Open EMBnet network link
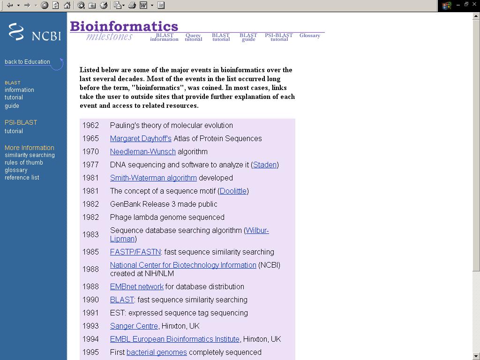Screen dimensions: 480x360 (137, 287)
